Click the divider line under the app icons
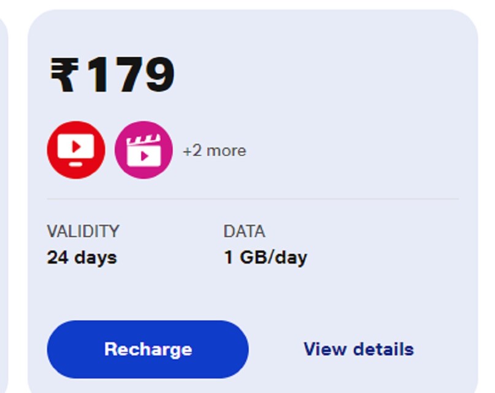Image resolution: width=495 pixels, height=393 pixels. 253,199
